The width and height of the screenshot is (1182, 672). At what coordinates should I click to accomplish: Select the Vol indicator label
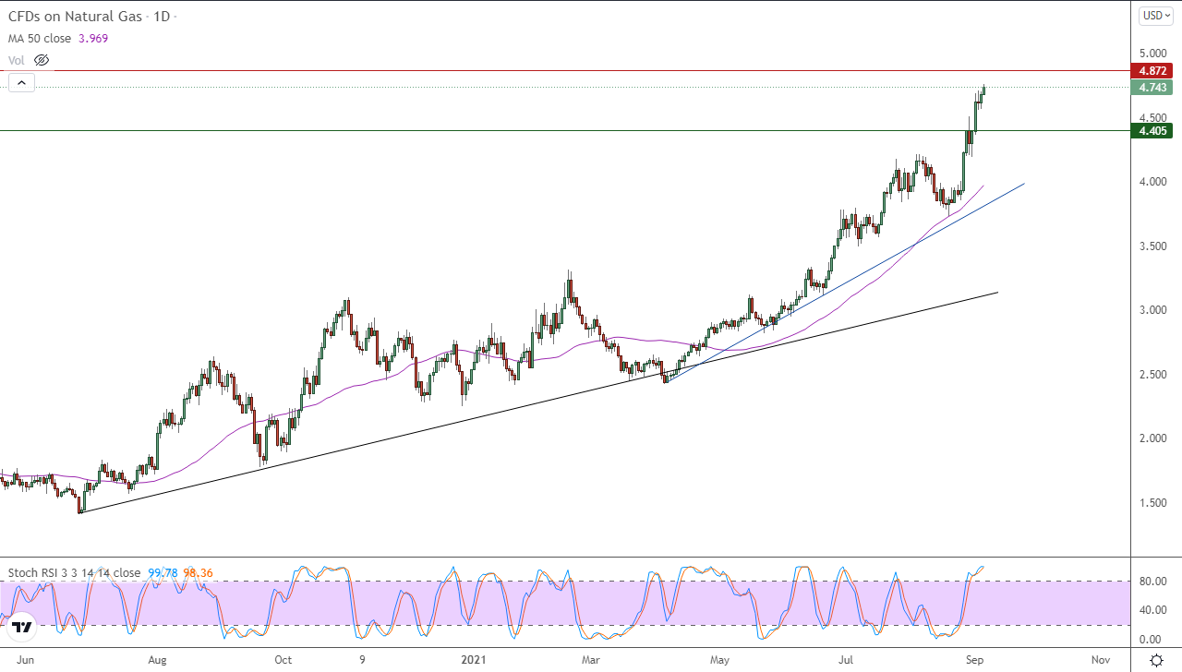[x=17, y=60]
